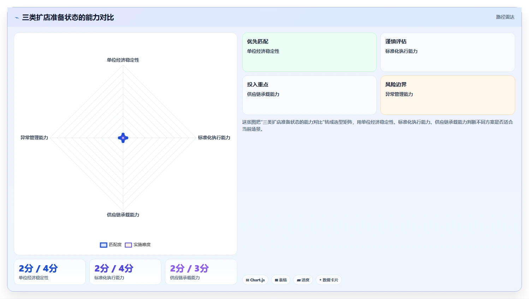Open the 风险边界 card

tap(447, 95)
